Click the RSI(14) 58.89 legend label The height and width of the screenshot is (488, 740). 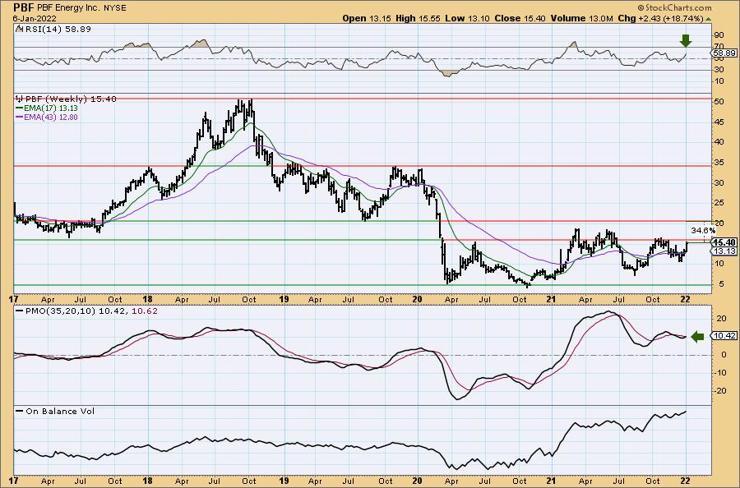tap(57, 29)
